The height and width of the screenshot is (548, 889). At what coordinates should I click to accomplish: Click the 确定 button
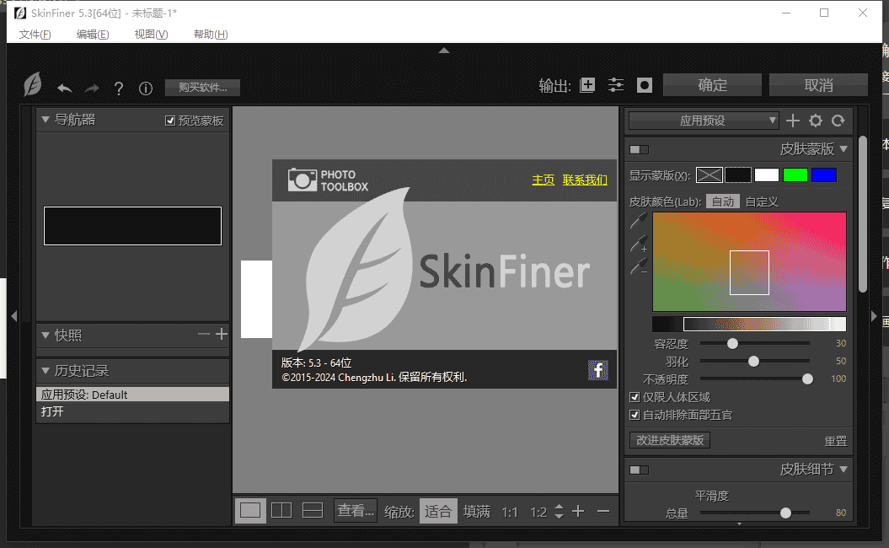click(x=712, y=85)
